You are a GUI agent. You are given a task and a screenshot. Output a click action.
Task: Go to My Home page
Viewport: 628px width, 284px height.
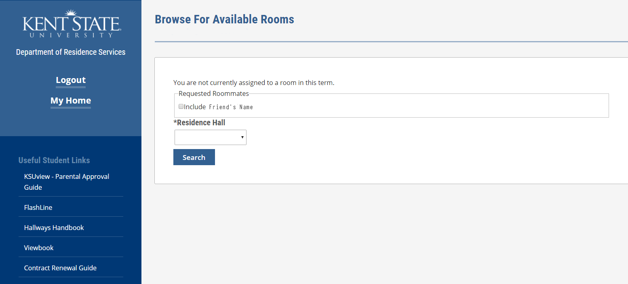click(71, 101)
